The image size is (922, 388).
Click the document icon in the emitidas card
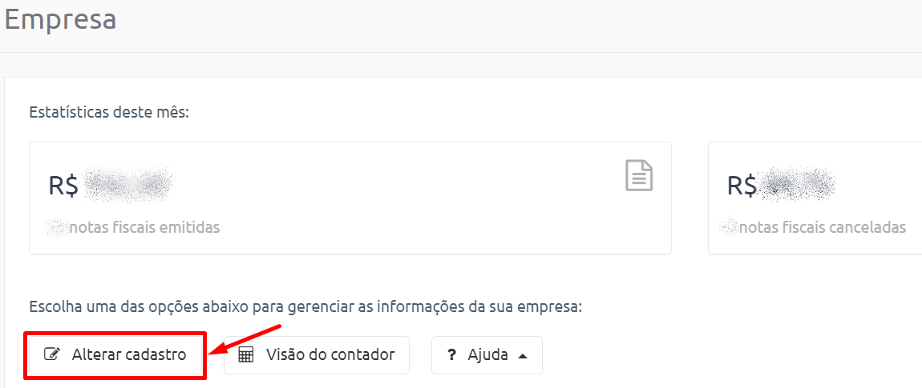[638, 175]
